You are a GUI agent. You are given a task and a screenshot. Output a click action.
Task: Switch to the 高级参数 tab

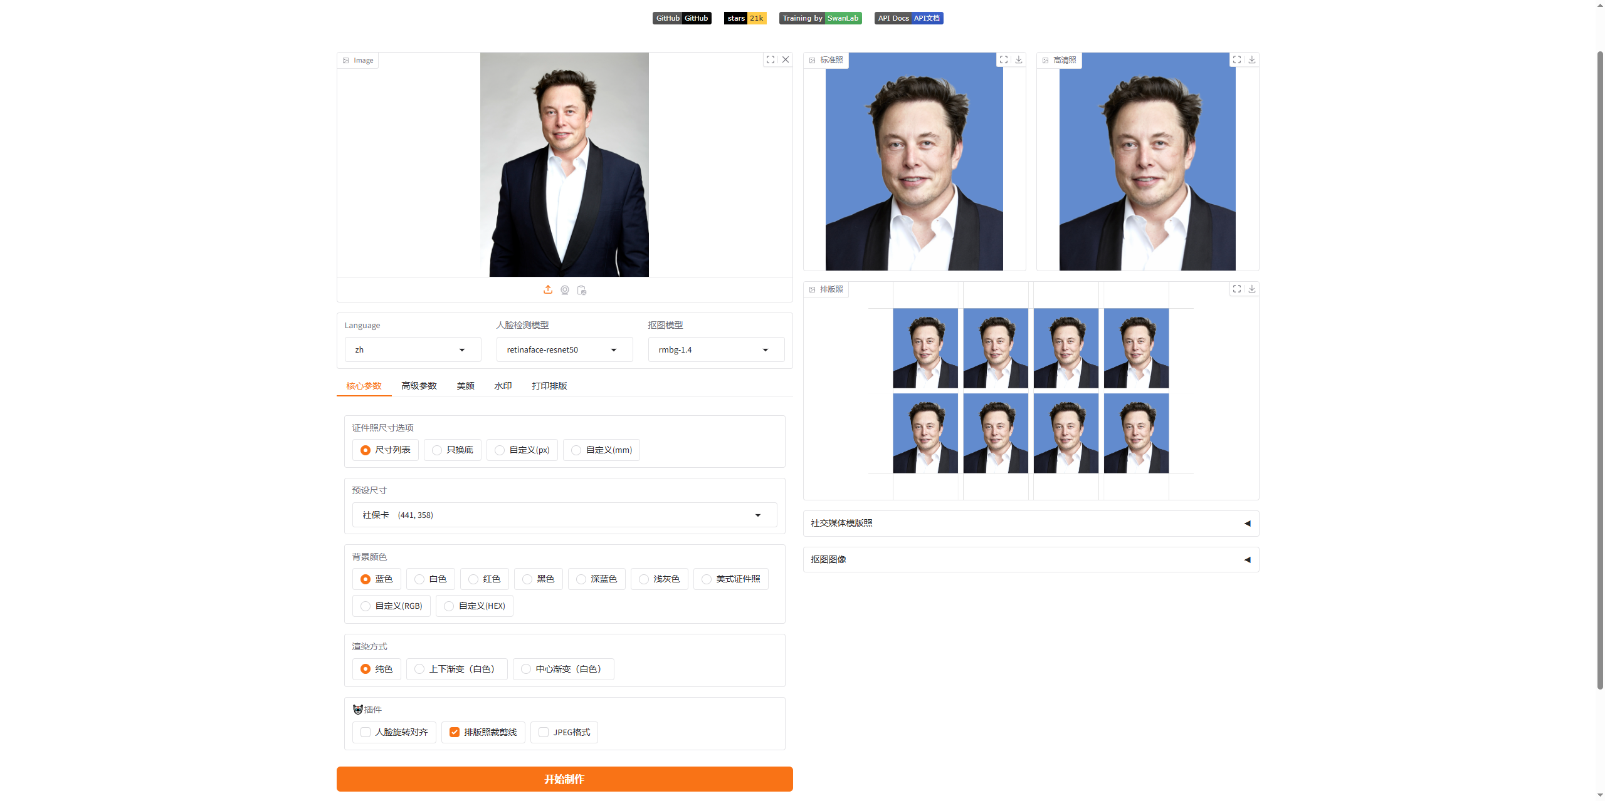pyautogui.click(x=419, y=386)
